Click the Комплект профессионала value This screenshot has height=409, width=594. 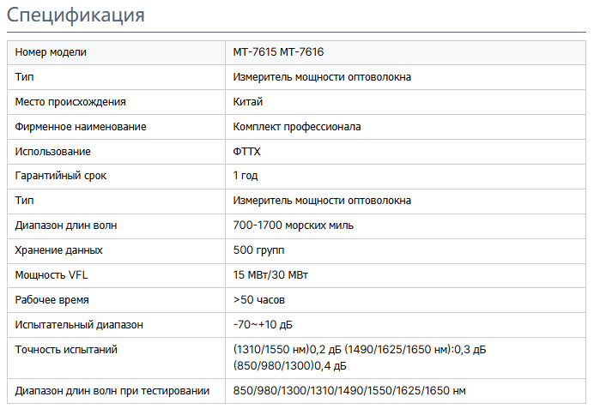[297, 127]
